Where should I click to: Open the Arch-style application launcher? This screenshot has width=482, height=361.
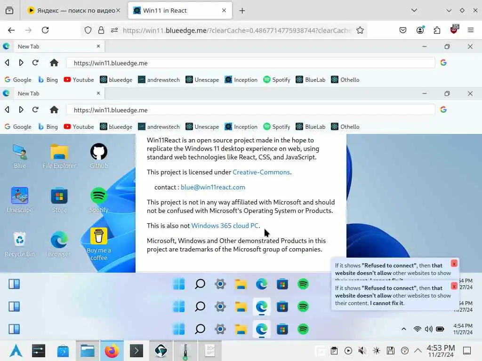pos(16,351)
